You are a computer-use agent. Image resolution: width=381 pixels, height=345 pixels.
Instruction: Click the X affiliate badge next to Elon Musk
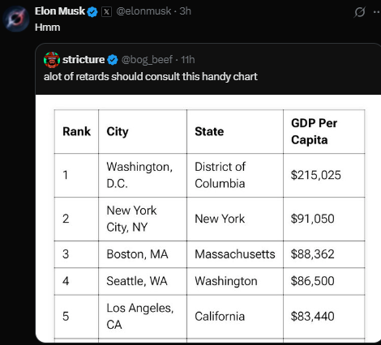click(x=106, y=12)
